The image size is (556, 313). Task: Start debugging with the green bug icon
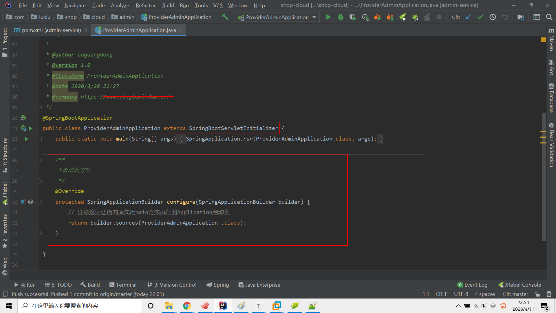coord(341,17)
